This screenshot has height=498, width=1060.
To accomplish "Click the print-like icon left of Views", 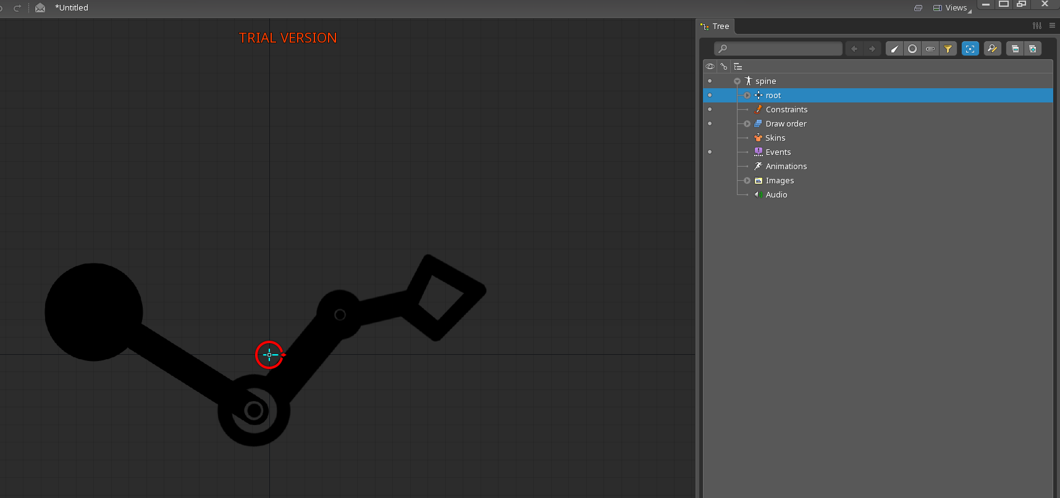I will tap(918, 8).
